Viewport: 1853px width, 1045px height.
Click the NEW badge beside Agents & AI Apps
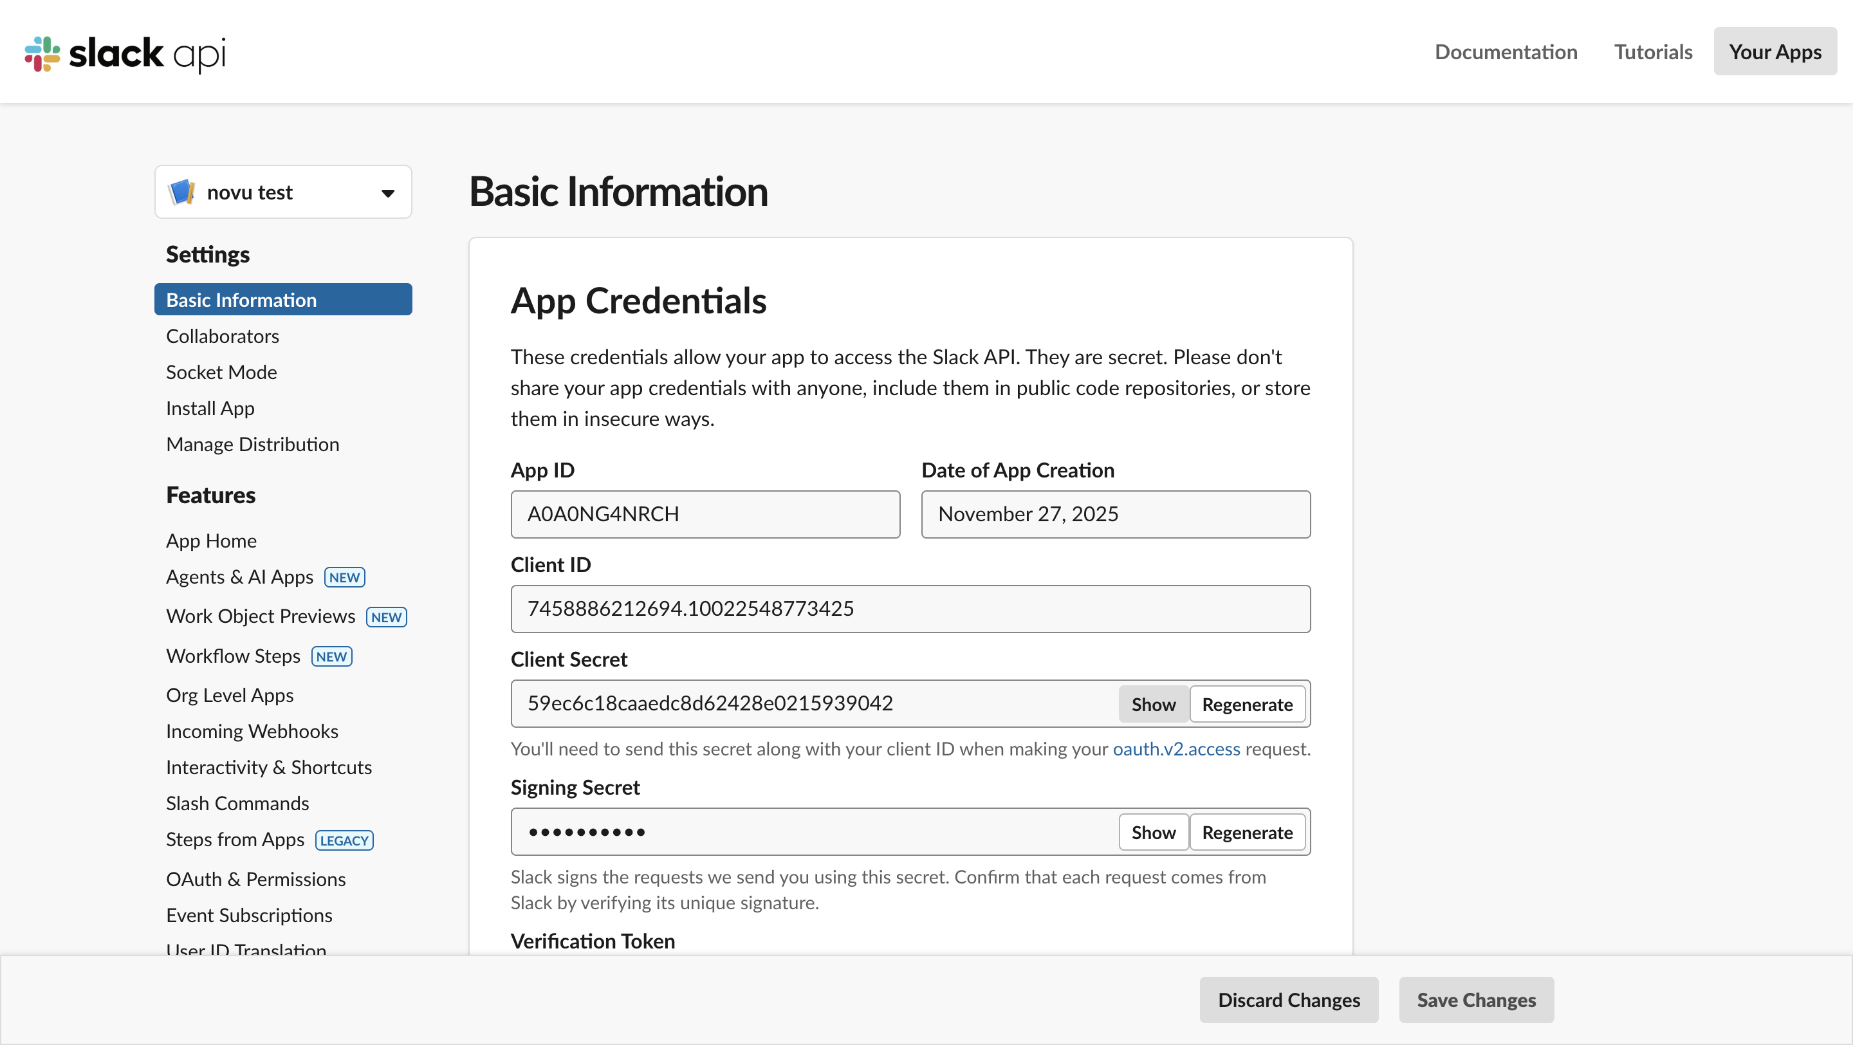click(x=345, y=578)
